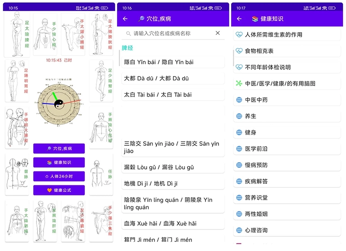
Task: Click heart icon beside 食物相克表
Action: pos(239,51)
